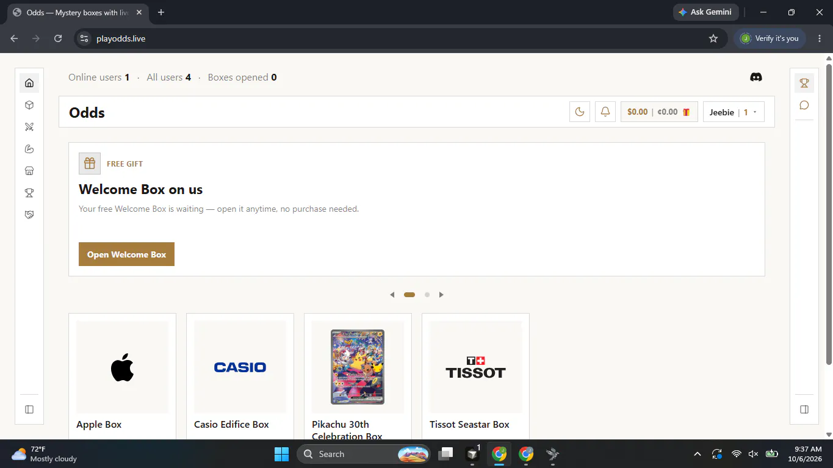Image resolution: width=833 pixels, height=468 pixels.
Task: Select the first banner slide indicator
Action: pos(409,295)
